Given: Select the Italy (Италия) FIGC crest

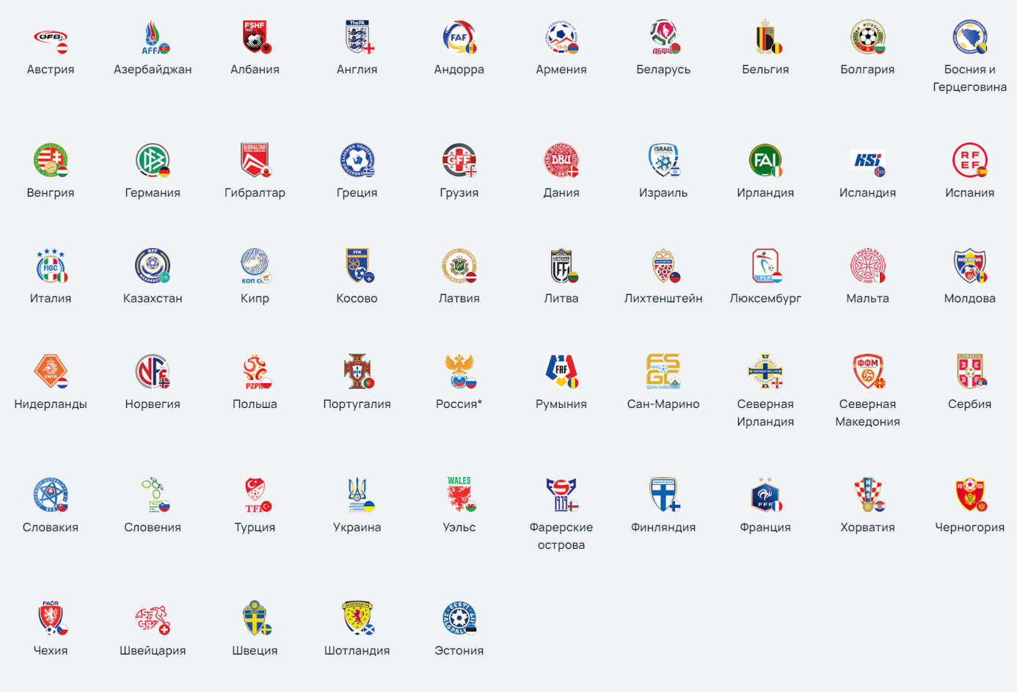Looking at the screenshot, I should [51, 266].
